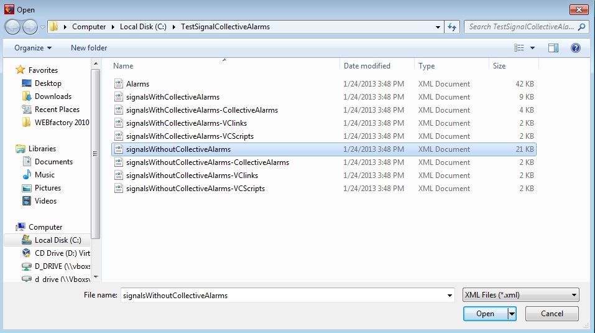595x333 pixels.
Task: Open recent locations dropdown arrow
Action: (x=42, y=27)
